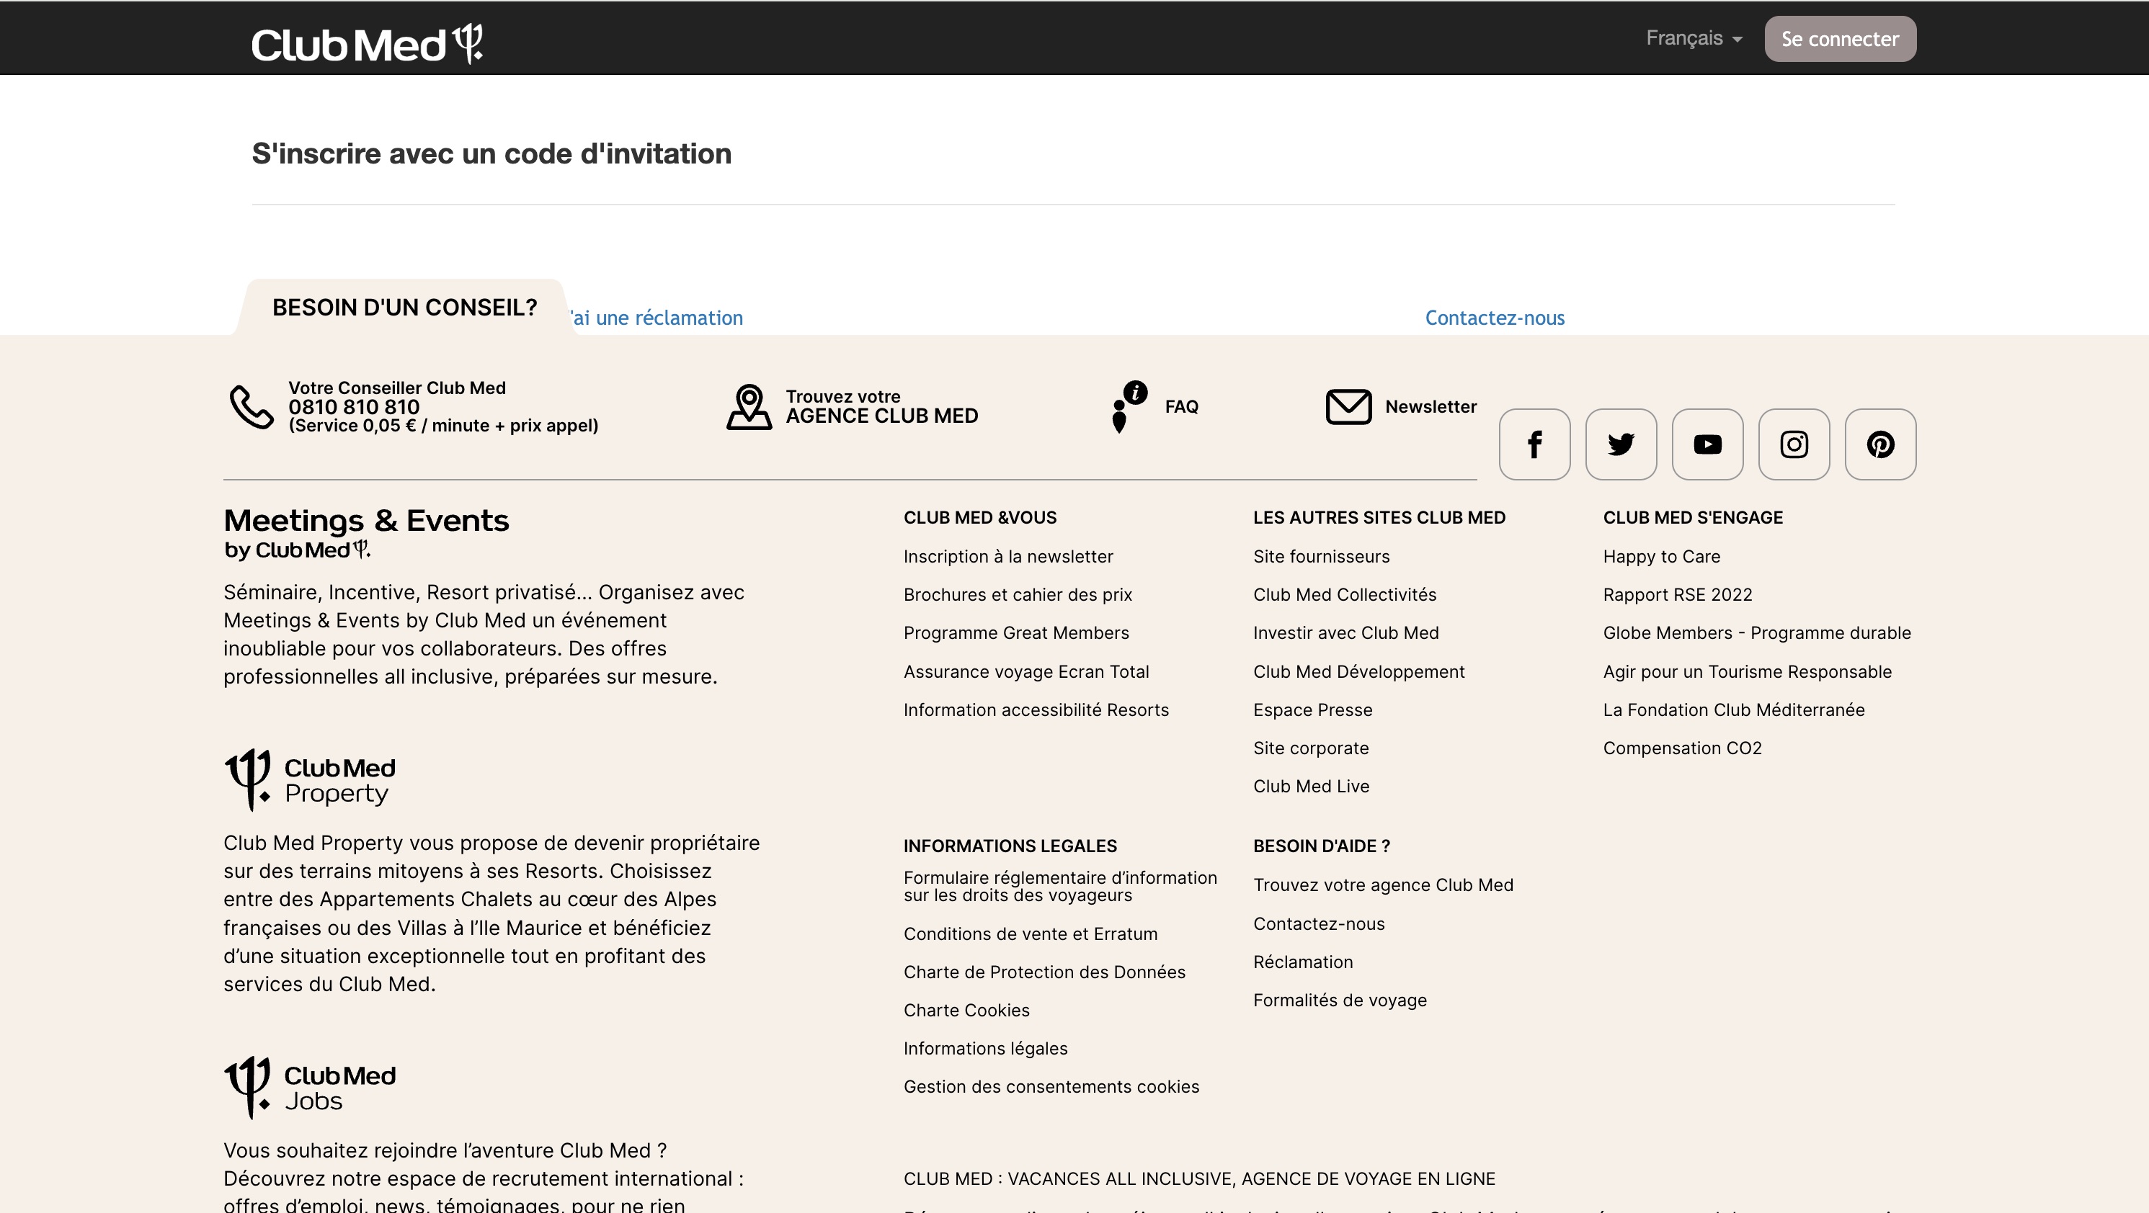Open Programme Great Members link
Screen dimensions: 2149x1213
coord(1015,632)
